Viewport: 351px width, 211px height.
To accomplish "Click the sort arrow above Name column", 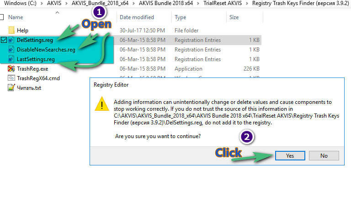I will (57, 12).
